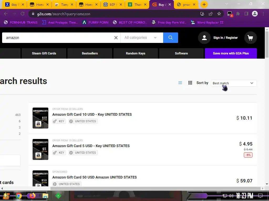Click the $ 4.95 price

(x=246, y=144)
